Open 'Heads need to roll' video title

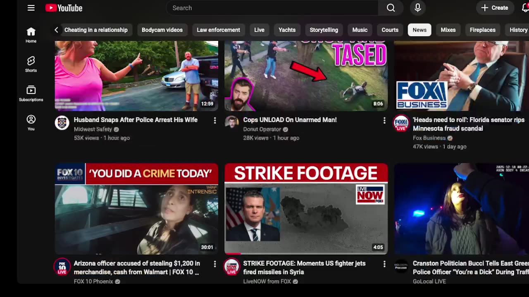coord(469,124)
